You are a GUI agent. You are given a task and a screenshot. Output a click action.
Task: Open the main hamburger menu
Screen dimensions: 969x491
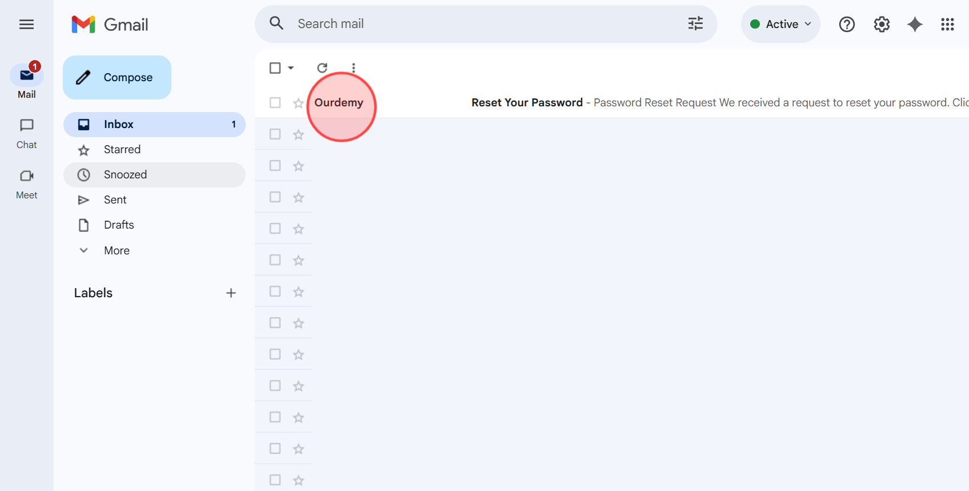26,24
